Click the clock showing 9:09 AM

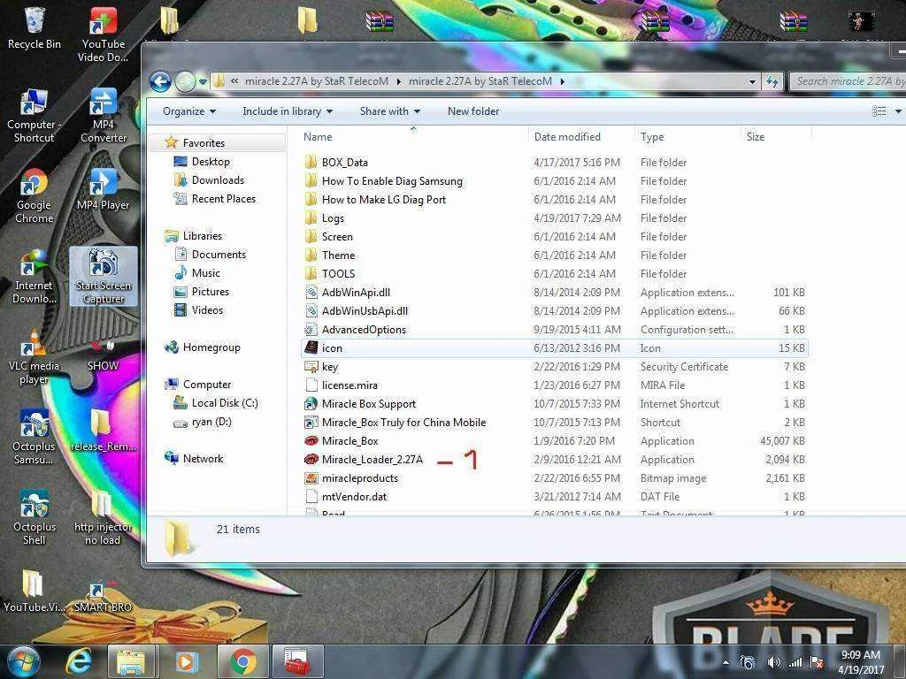860,655
